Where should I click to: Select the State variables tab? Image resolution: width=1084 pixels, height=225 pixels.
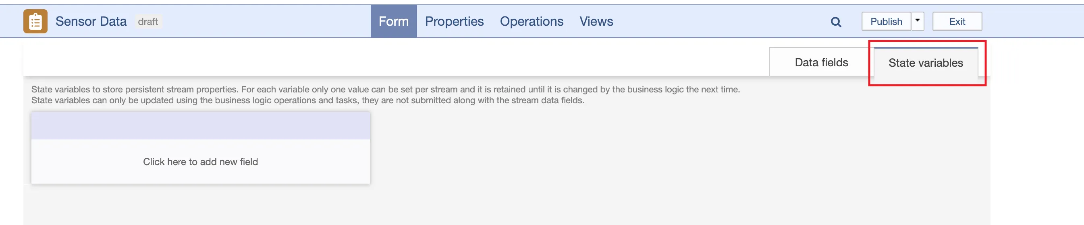(925, 63)
